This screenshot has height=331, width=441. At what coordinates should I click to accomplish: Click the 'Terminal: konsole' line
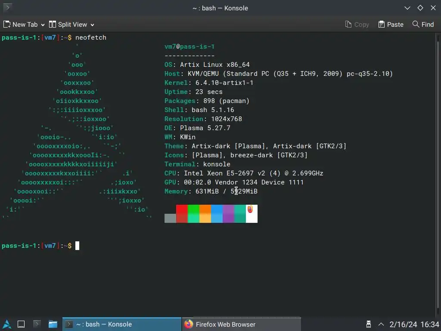(x=197, y=164)
